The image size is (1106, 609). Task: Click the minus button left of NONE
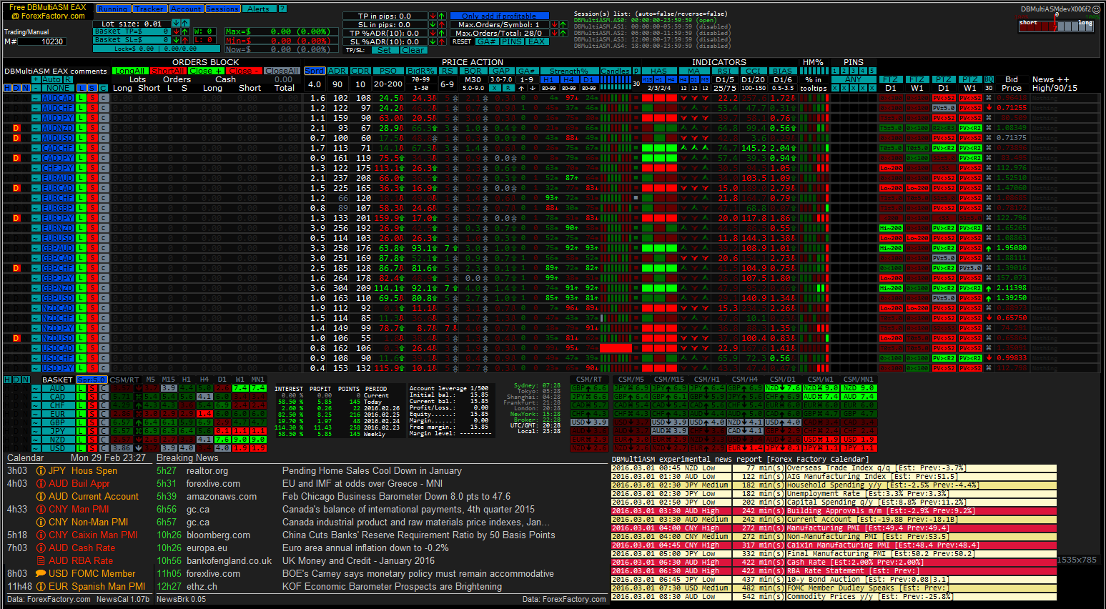coord(36,88)
